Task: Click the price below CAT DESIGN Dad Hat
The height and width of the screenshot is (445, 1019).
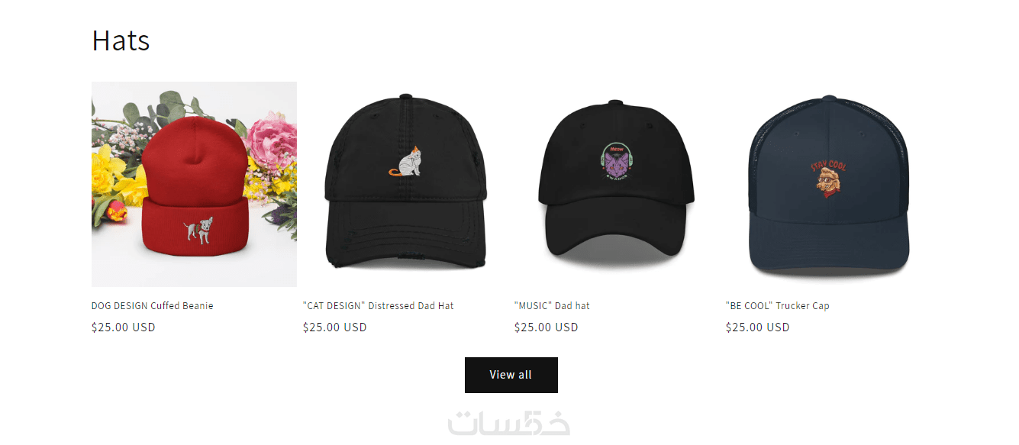Action: pyautogui.click(x=335, y=327)
